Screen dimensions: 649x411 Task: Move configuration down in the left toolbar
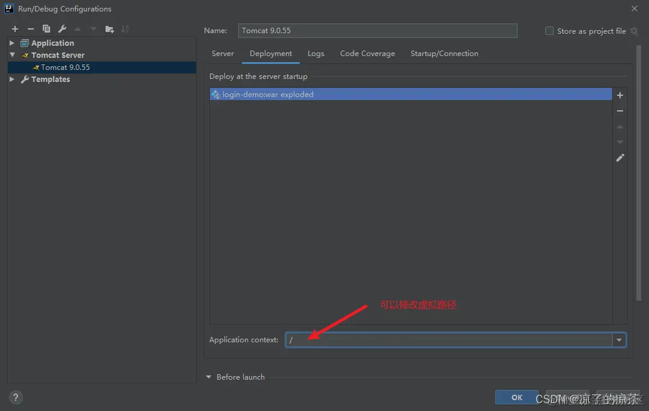tap(93, 29)
